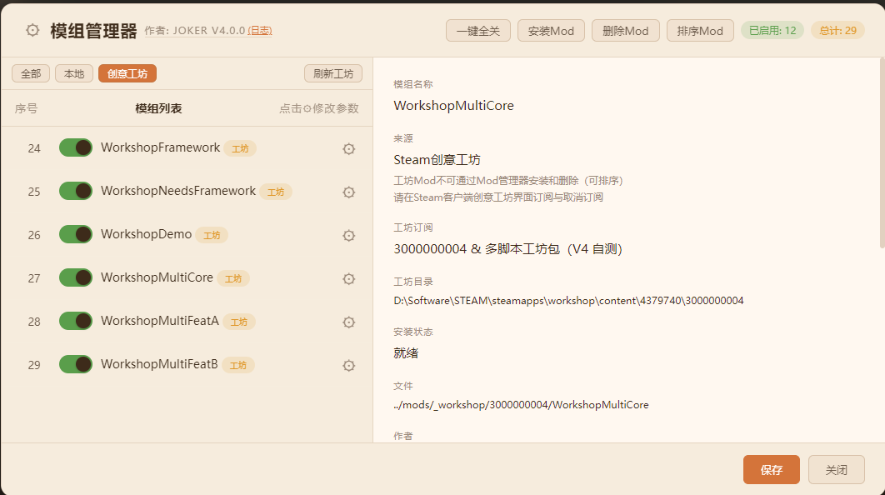
Task: Select the WorkshopMultiFeatA mod name
Action: (x=160, y=321)
